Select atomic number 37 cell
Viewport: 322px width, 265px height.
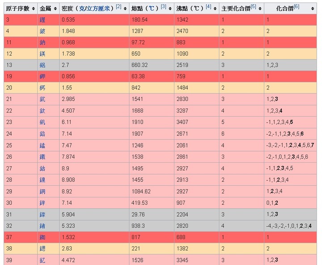(x=21, y=237)
